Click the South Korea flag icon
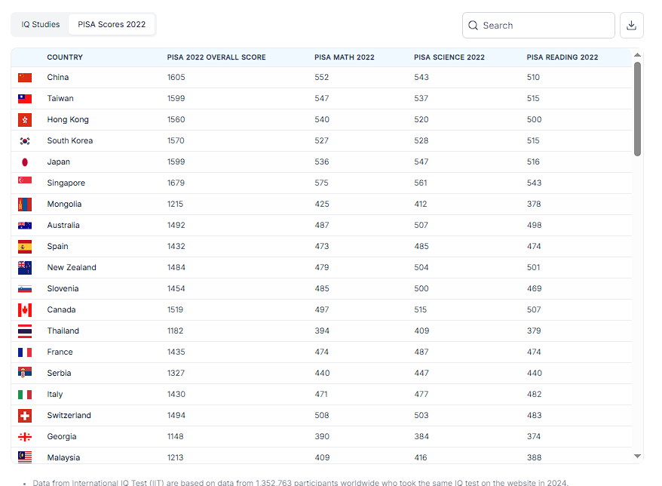 click(x=25, y=140)
